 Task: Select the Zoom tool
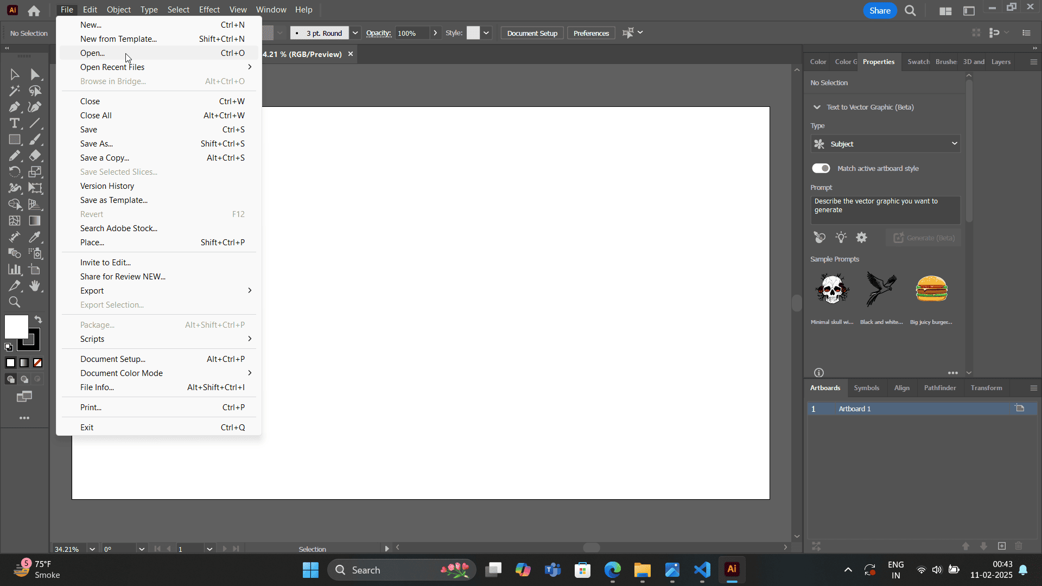(x=15, y=302)
